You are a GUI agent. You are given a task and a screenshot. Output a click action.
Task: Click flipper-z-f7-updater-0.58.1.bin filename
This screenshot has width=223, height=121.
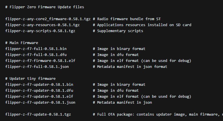[x=39, y=85]
